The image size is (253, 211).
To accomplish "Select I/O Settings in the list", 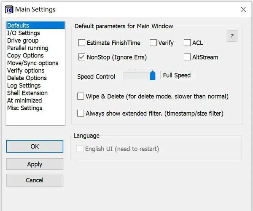I will click(24, 33).
